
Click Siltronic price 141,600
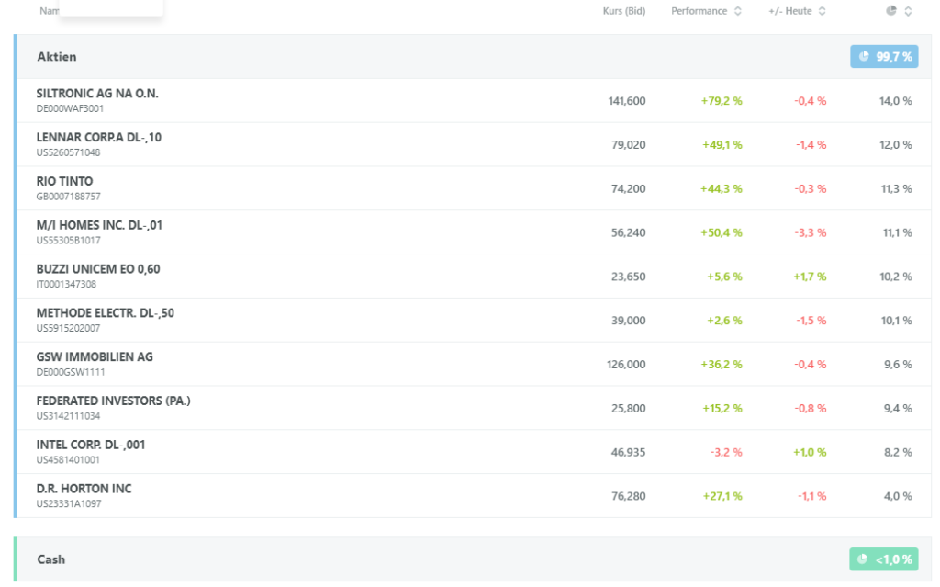click(x=627, y=101)
